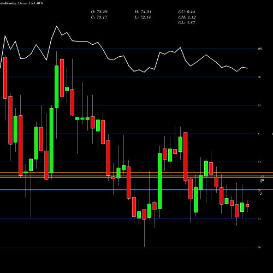
Task: Click the 96 price axis label
Action: pos(259,77)
